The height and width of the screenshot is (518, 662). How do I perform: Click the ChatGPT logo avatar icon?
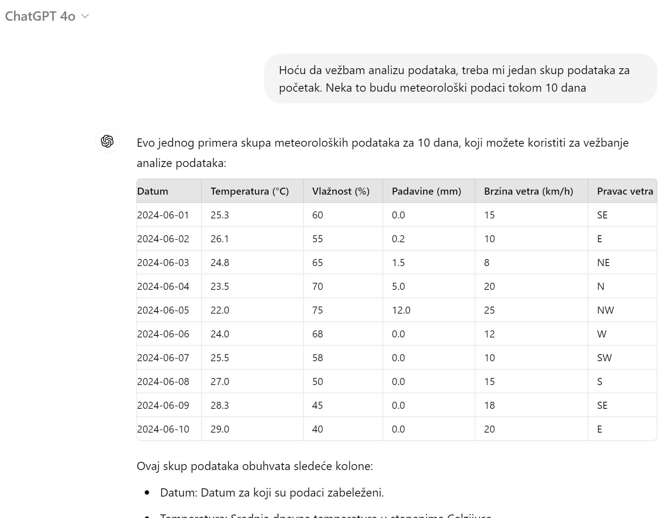point(107,141)
